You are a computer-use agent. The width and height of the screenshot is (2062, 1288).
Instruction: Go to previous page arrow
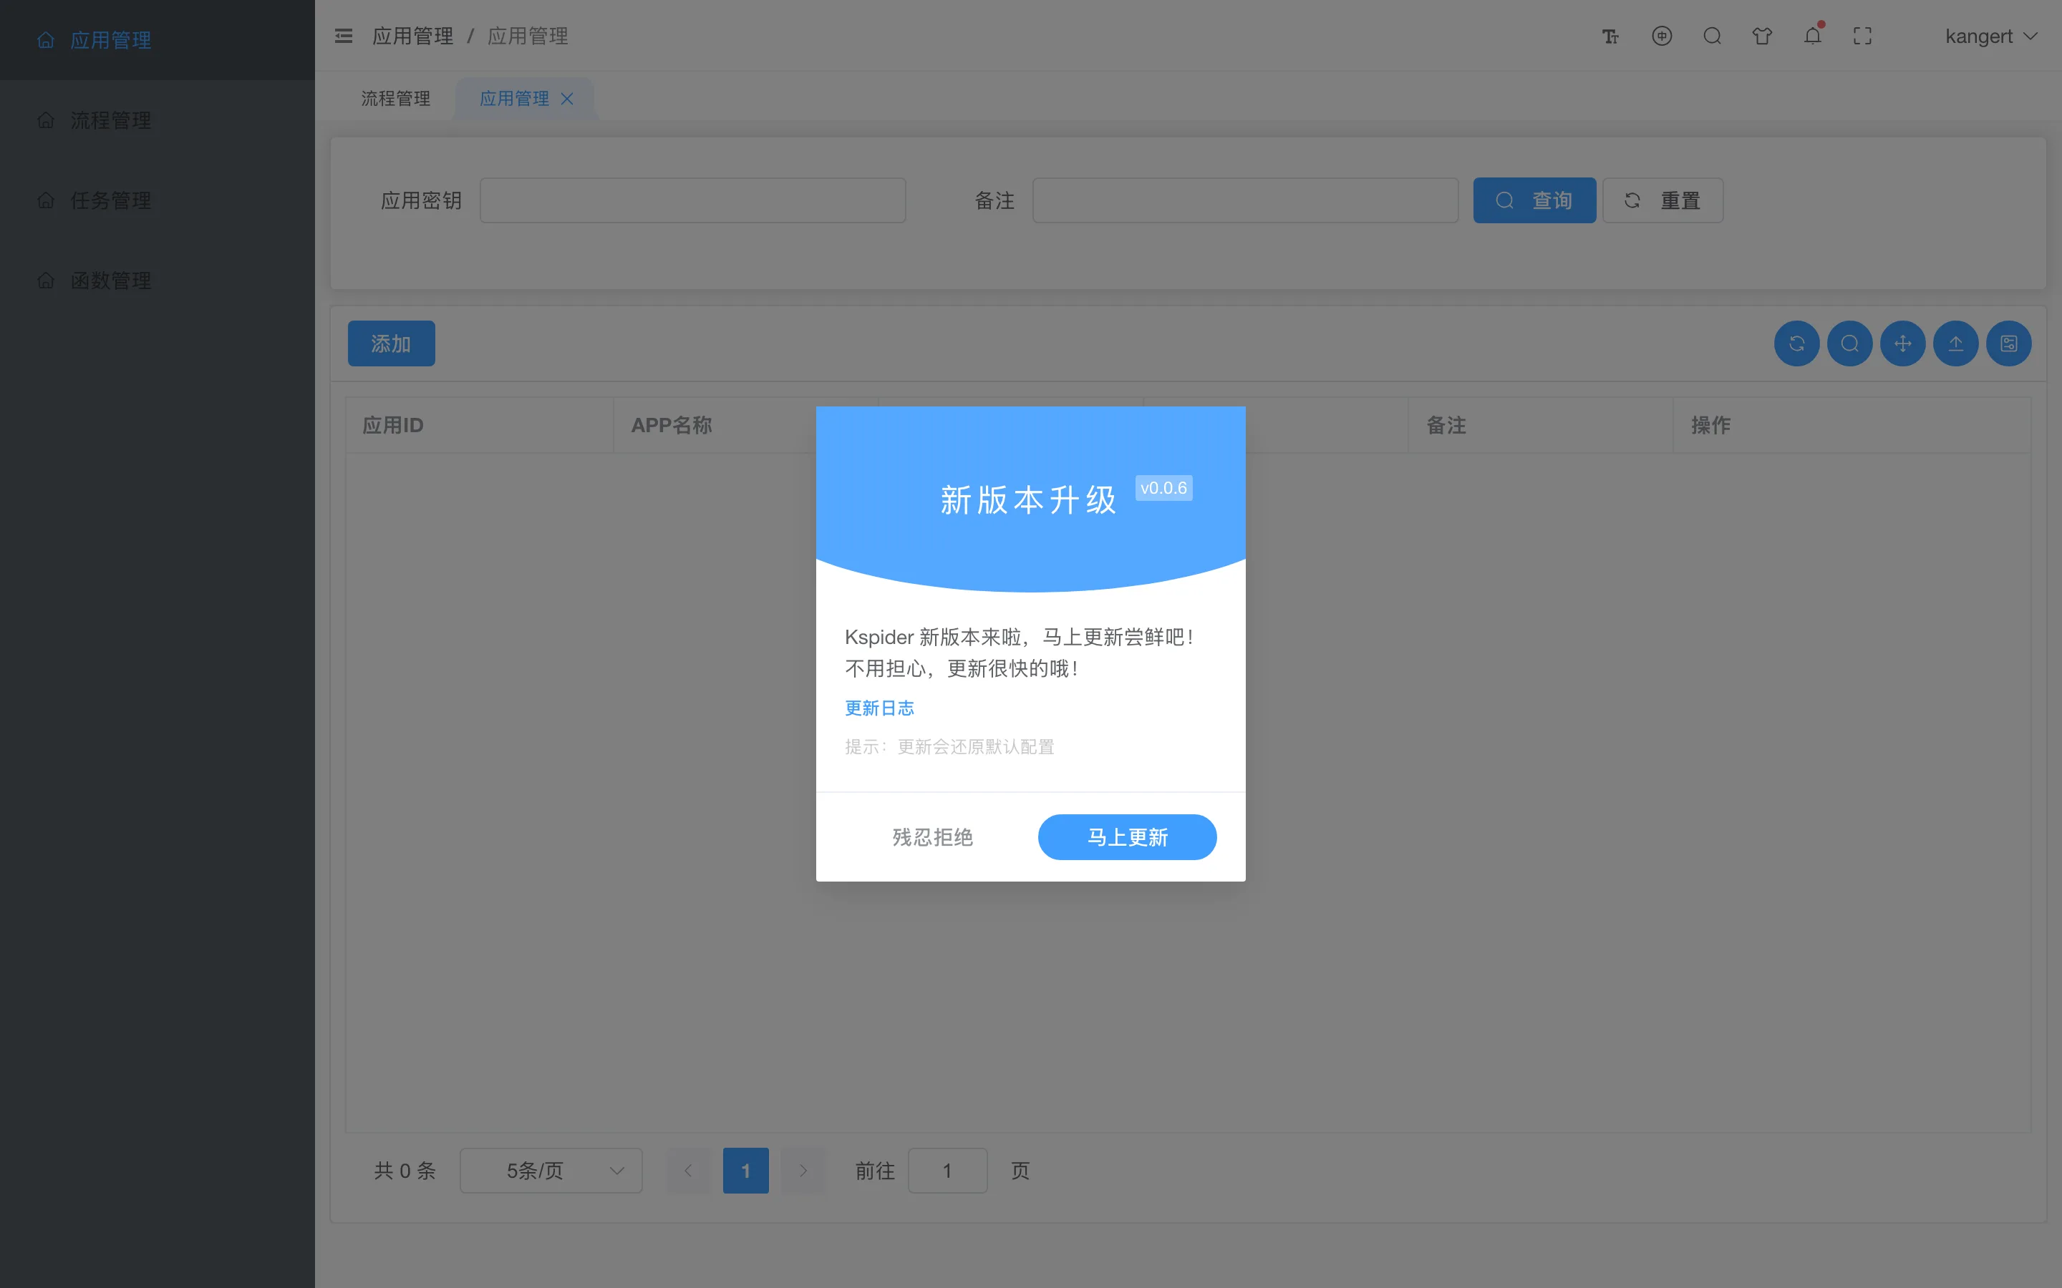pyautogui.click(x=689, y=1171)
